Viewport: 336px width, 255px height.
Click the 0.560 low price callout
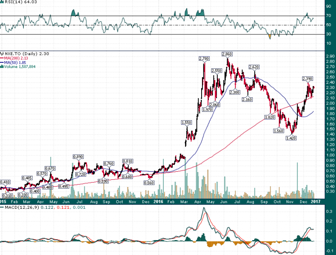[148, 182]
